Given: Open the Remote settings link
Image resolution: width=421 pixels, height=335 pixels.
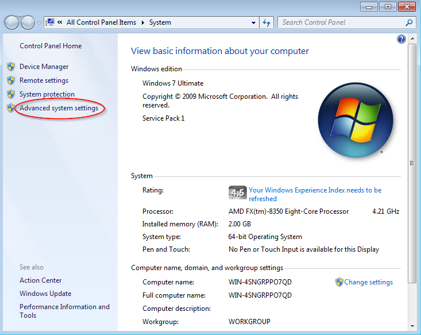Looking at the screenshot, I should click(x=44, y=80).
